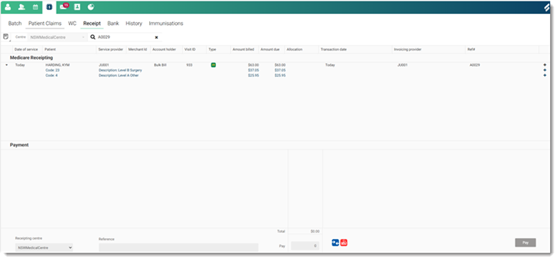Click the Reference input field
The image size is (555, 257).
(178, 247)
